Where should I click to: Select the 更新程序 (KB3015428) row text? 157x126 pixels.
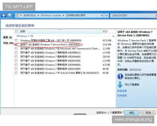click(50, 61)
